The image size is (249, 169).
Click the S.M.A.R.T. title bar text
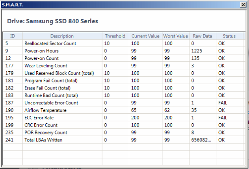coord(13,5)
